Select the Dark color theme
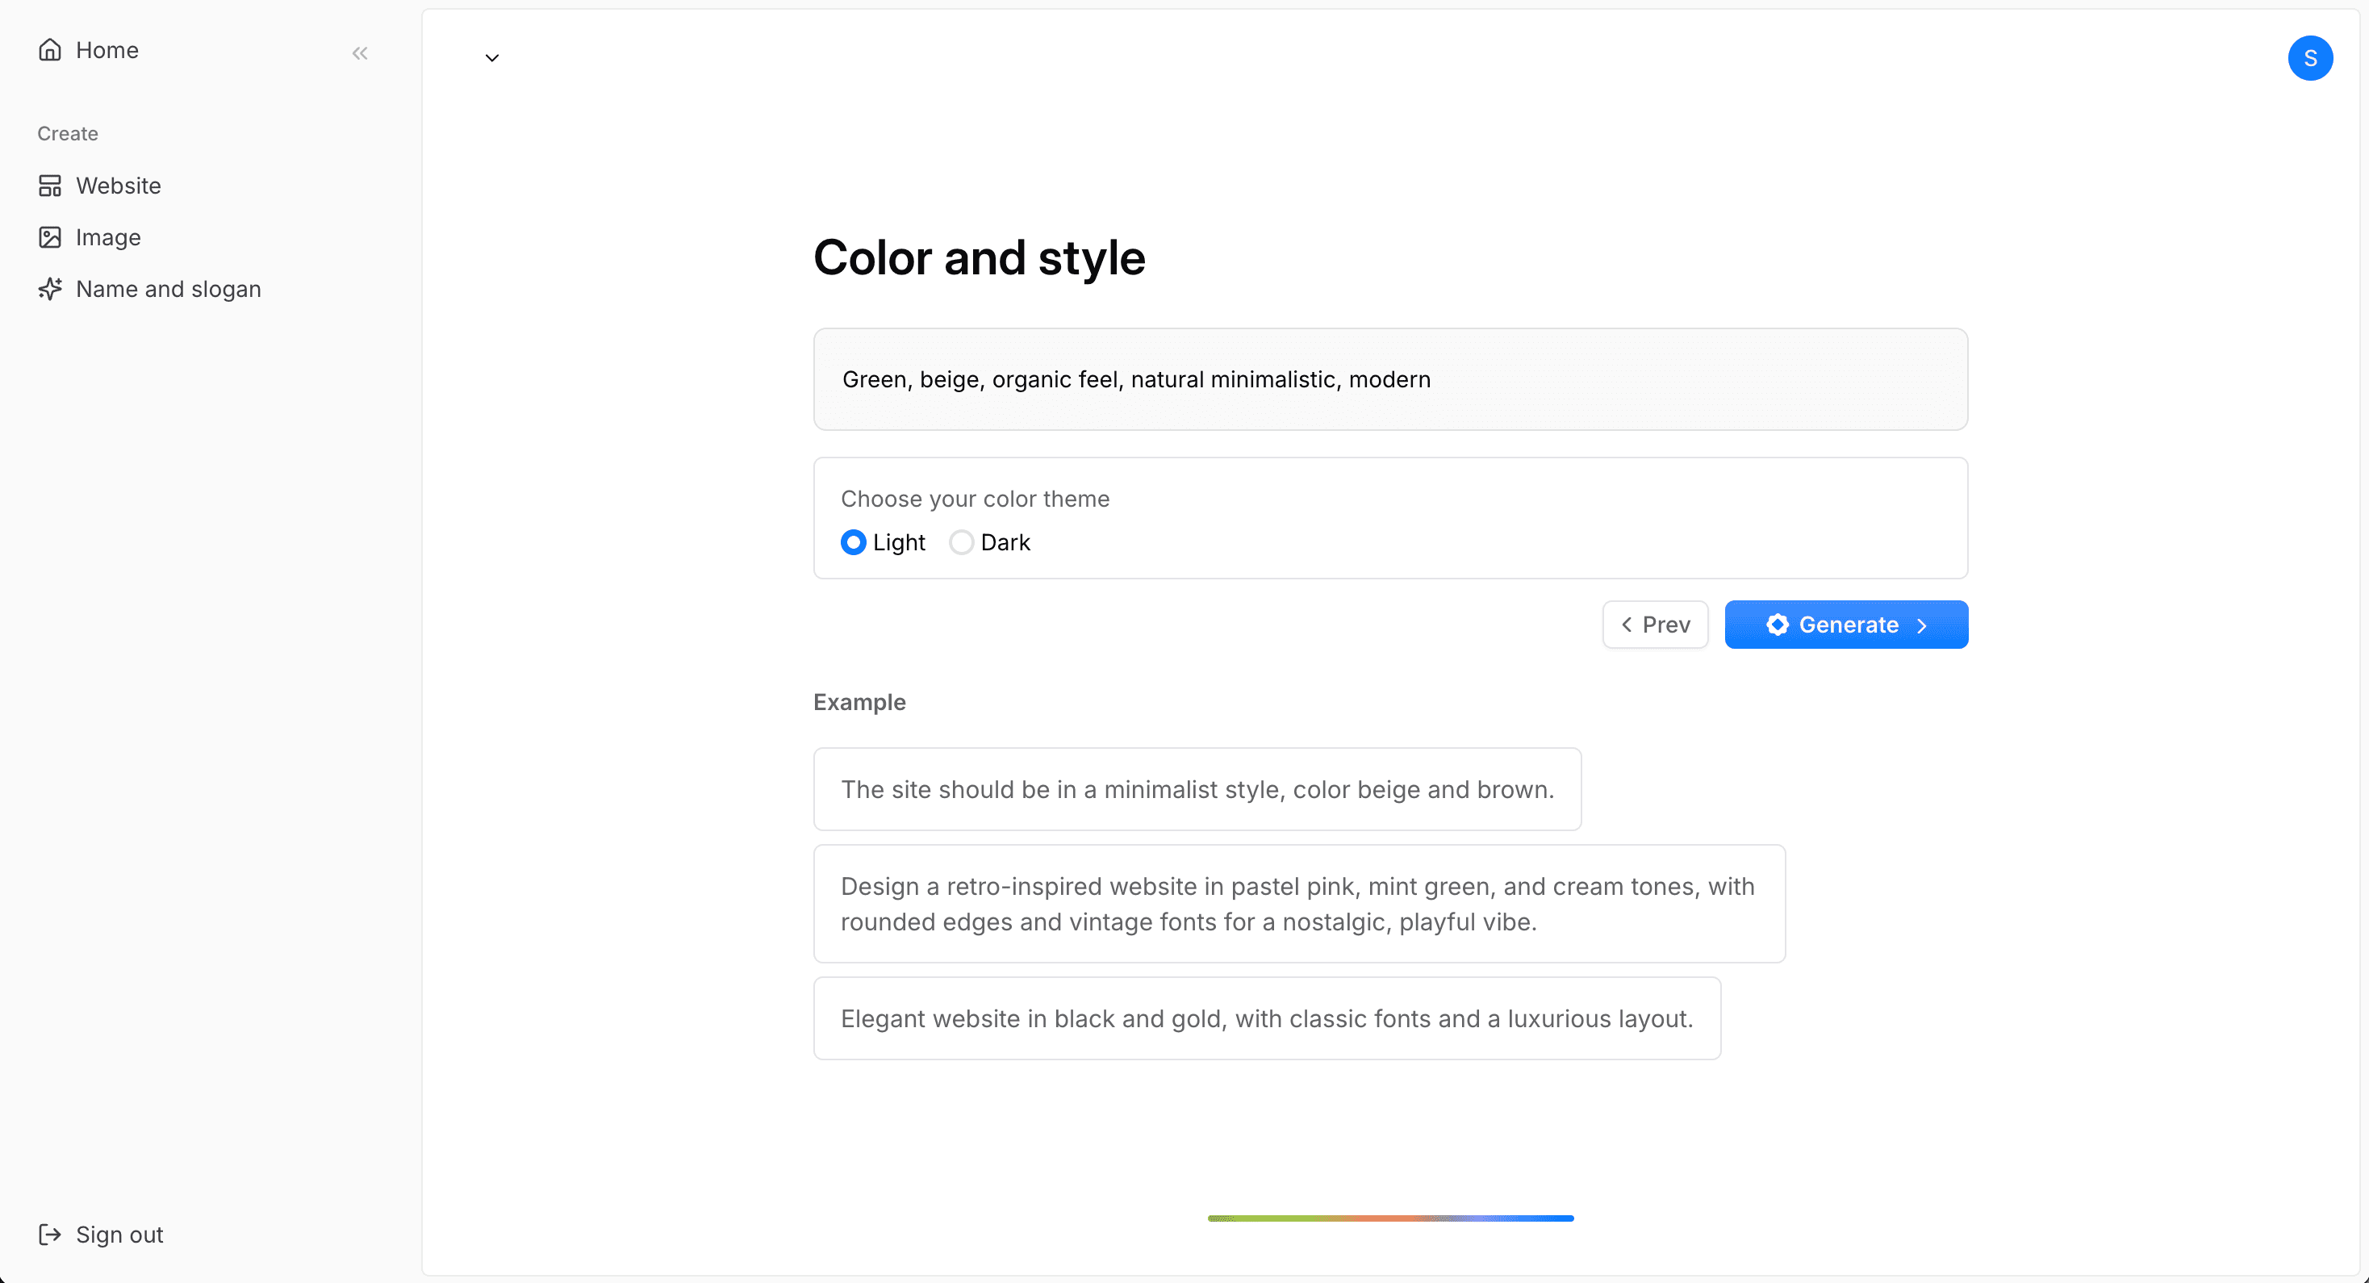The image size is (2369, 1283). point(961,541)
